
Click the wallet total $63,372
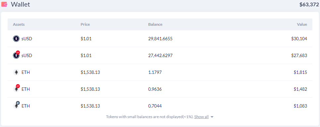point(309,5)
